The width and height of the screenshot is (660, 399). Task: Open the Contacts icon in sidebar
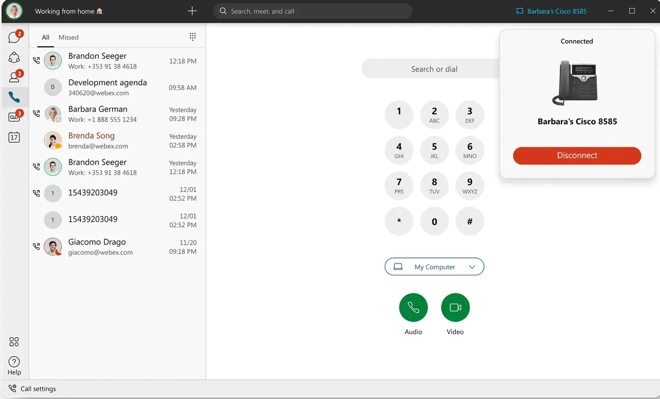(14, 78)
